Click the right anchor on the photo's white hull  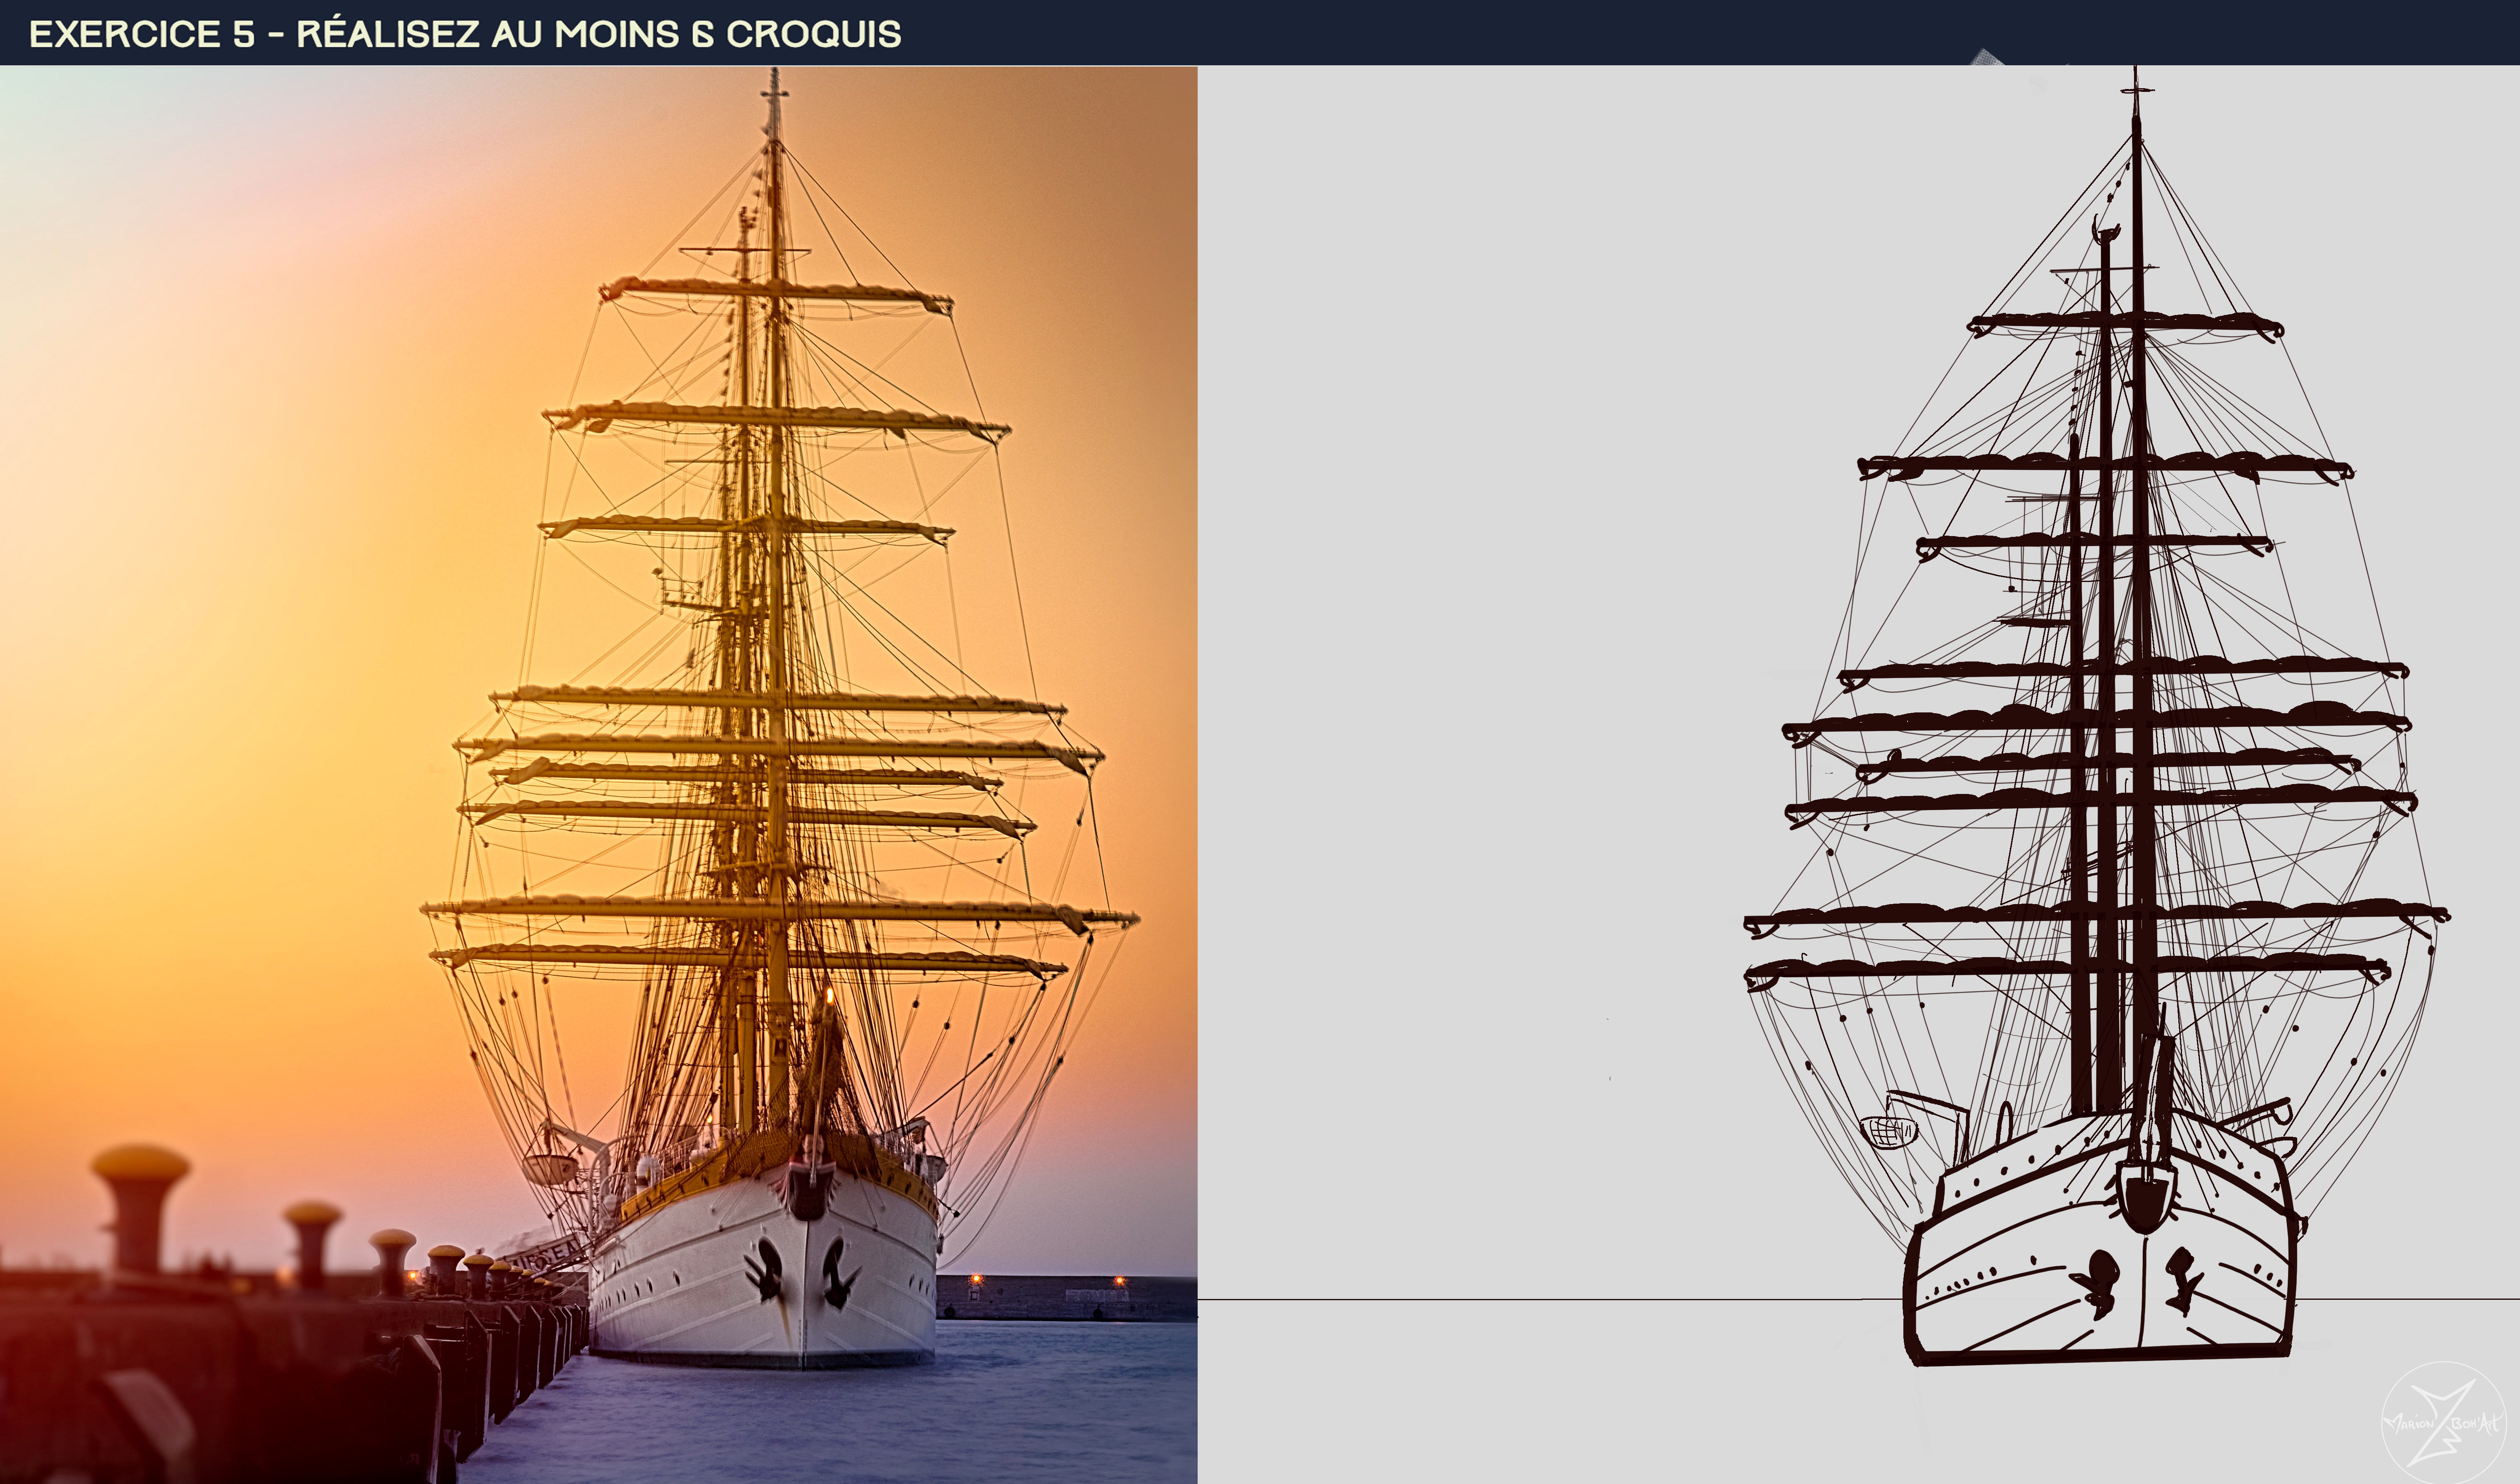point(838,1273)
